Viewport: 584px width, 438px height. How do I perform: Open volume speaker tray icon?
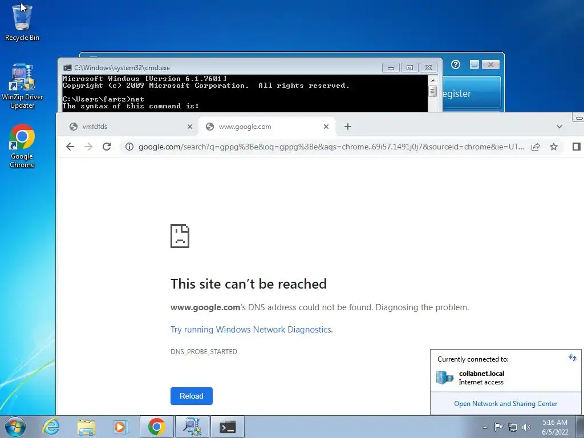(x=526, y=427)
